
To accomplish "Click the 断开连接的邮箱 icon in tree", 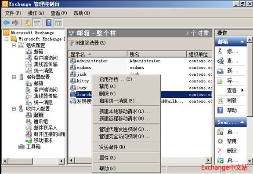I will tap(29, 134).
